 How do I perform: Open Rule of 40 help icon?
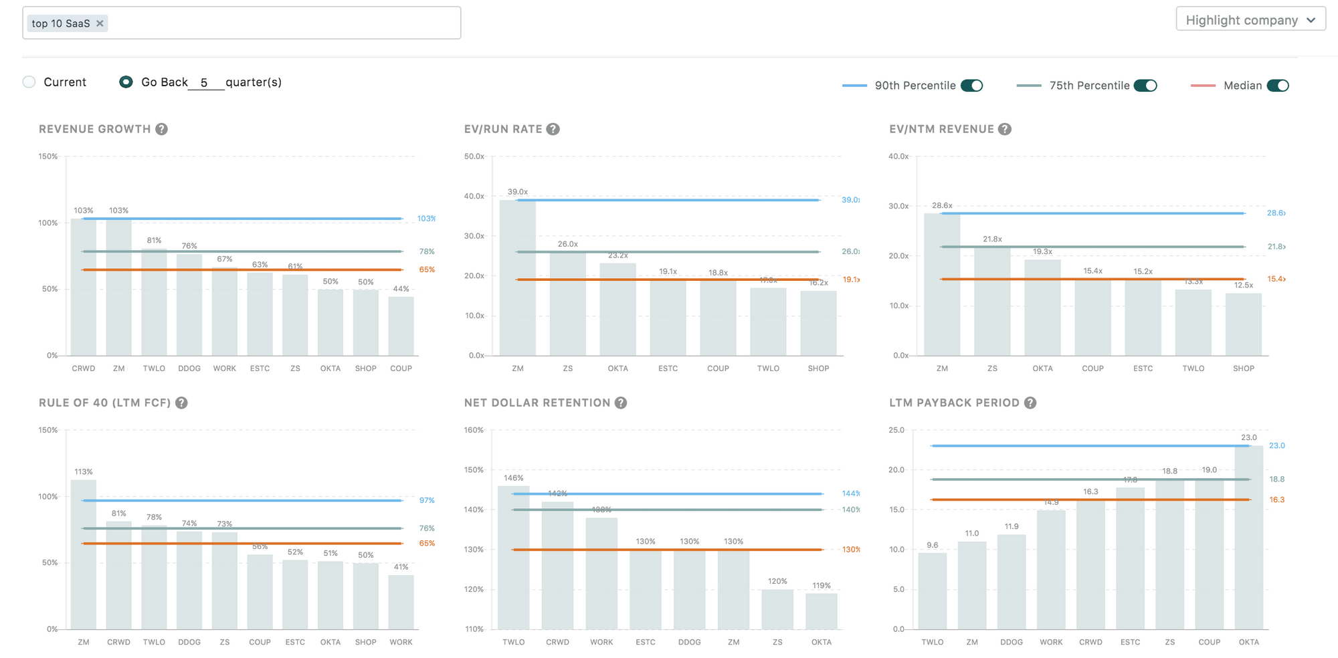181,403
